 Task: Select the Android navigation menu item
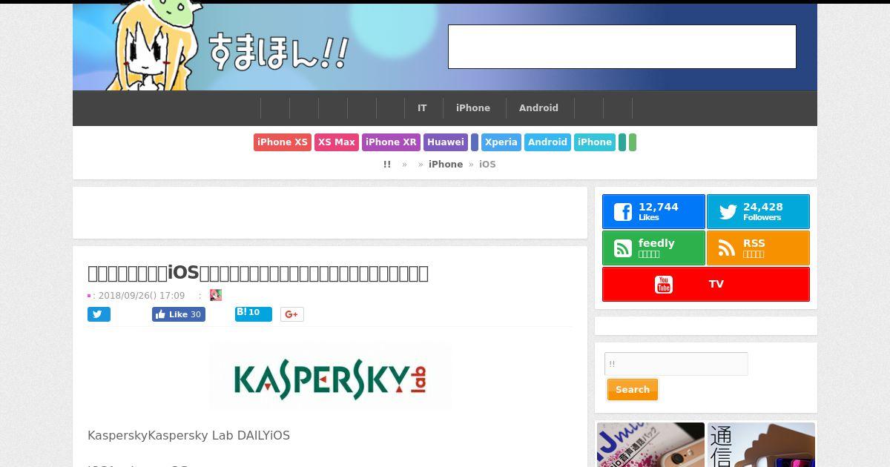[538, 108]
